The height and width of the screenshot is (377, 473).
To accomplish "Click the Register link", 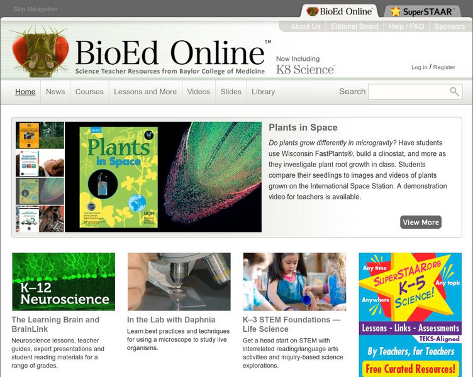I will point(444,67).
